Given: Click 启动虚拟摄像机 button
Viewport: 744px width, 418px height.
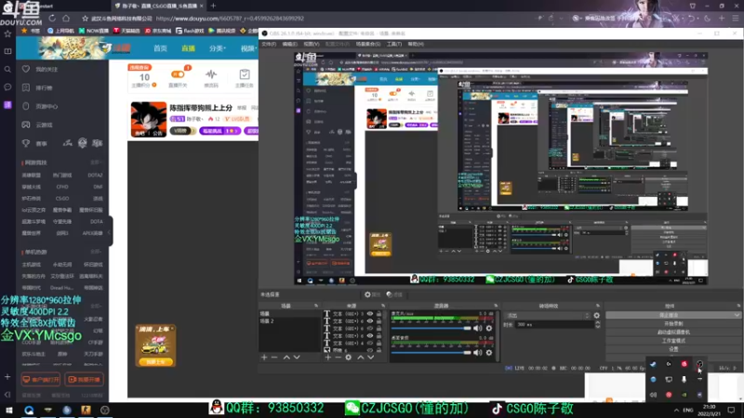Looking at the screenshot, I should 673,333.
